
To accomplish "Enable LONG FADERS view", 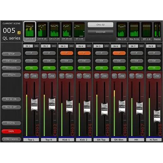I will coord(11,139).
